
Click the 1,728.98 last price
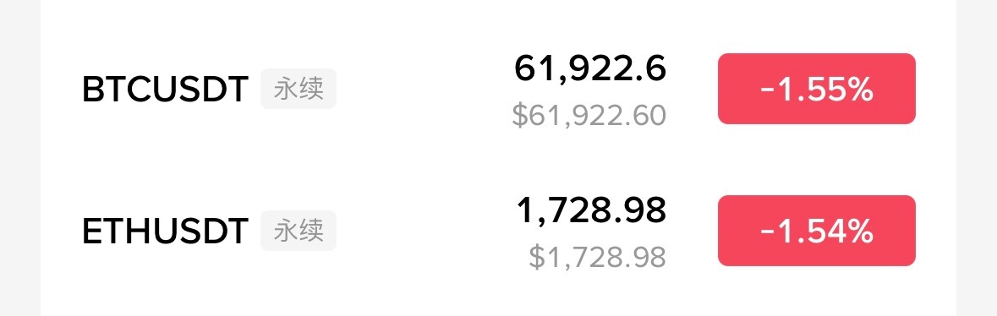point(591,210)
